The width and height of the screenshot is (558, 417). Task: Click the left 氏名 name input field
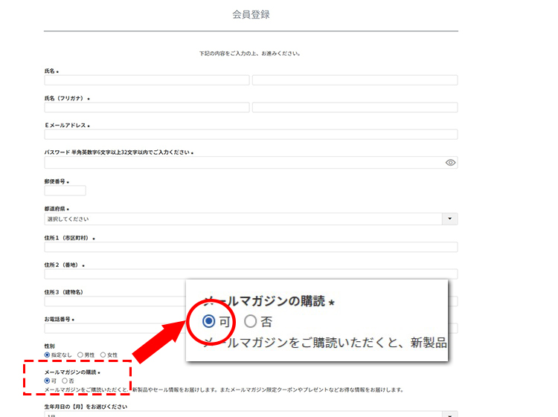147,80
